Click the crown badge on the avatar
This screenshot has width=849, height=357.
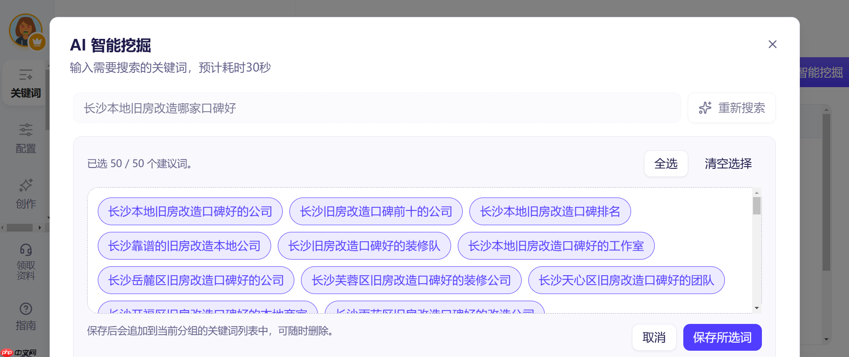point(38,42)
